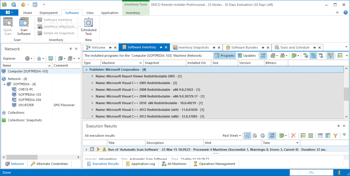Open the View ribbon tab
This screenshot has height=176, width=350.
pos(90,13)
